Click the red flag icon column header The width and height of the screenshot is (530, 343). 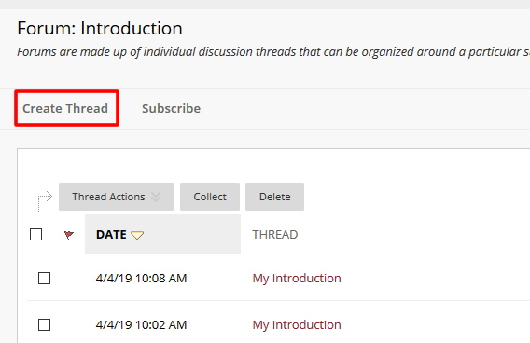[69, 235]
